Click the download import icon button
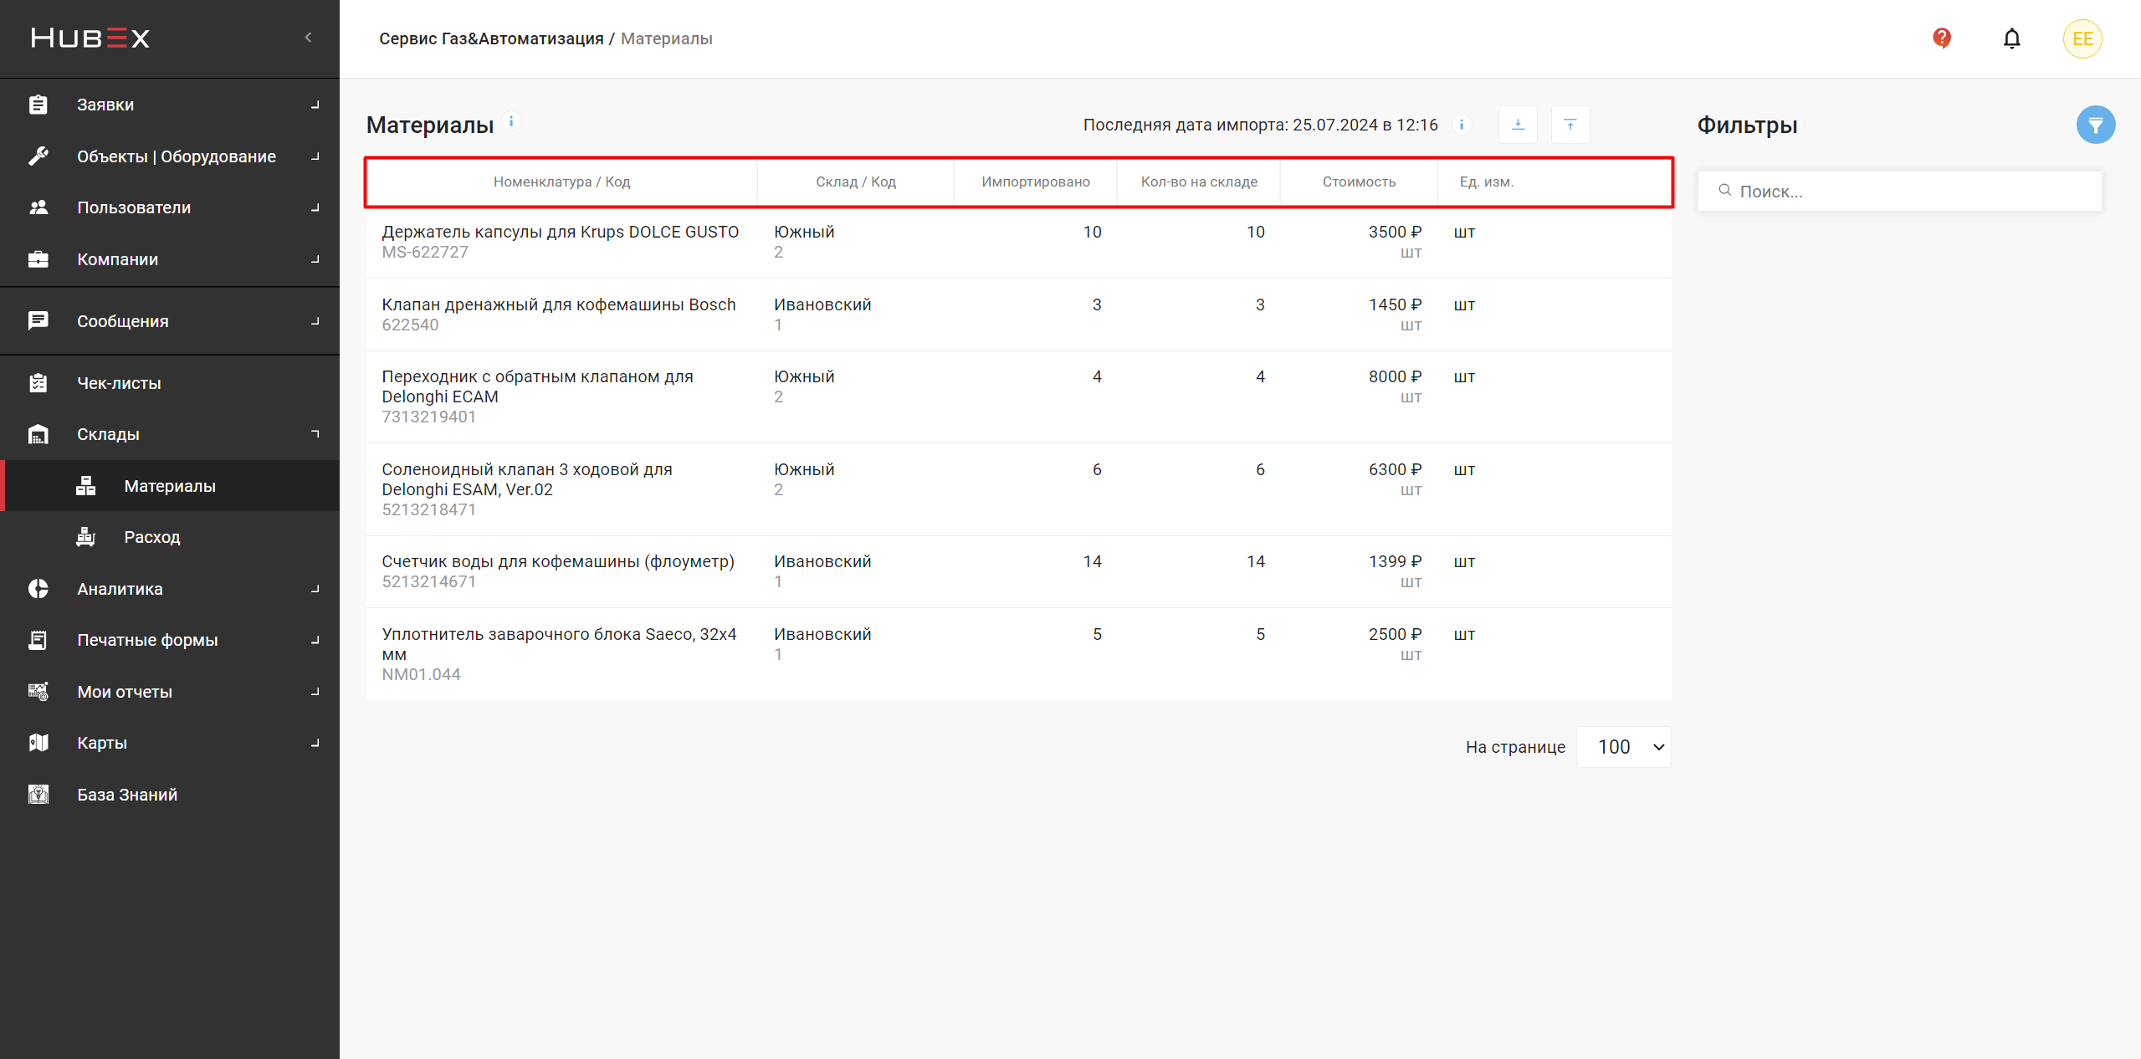Viewport: 2141px width, 1059px height. click(x=1518, y=125)
